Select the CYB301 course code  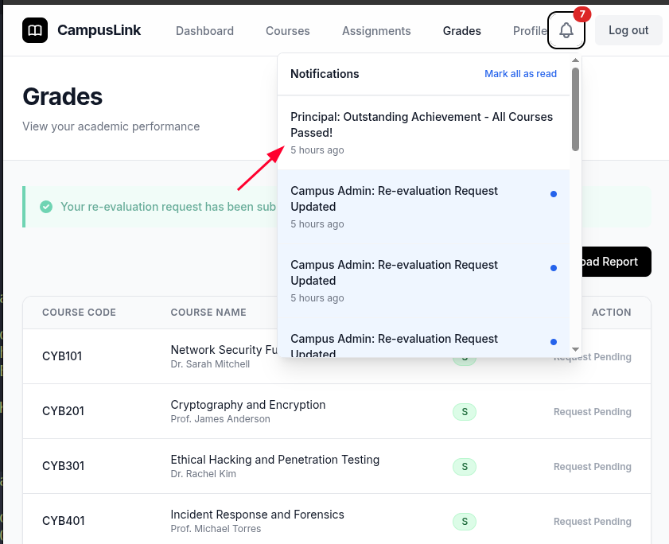click(64, 466)
